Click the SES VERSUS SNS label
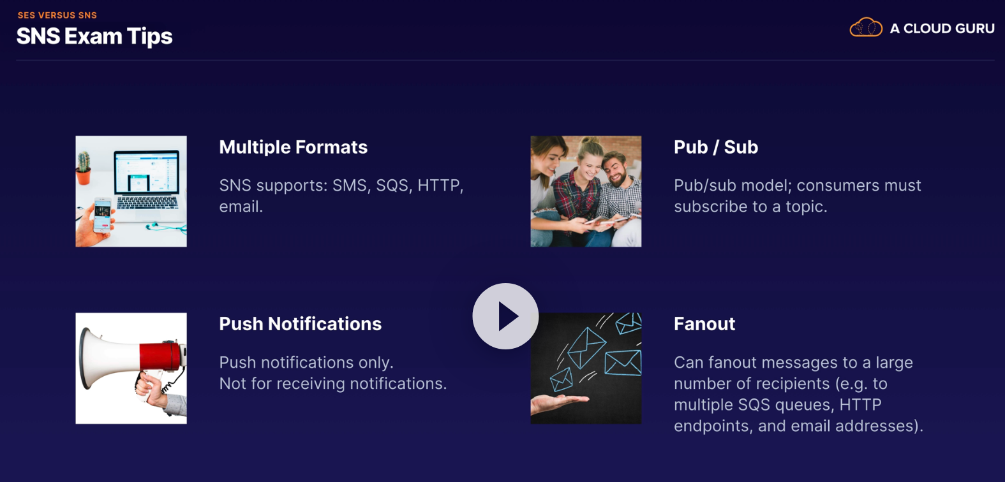Screen dimensions: 1005x482 click(x=57, y=15)
